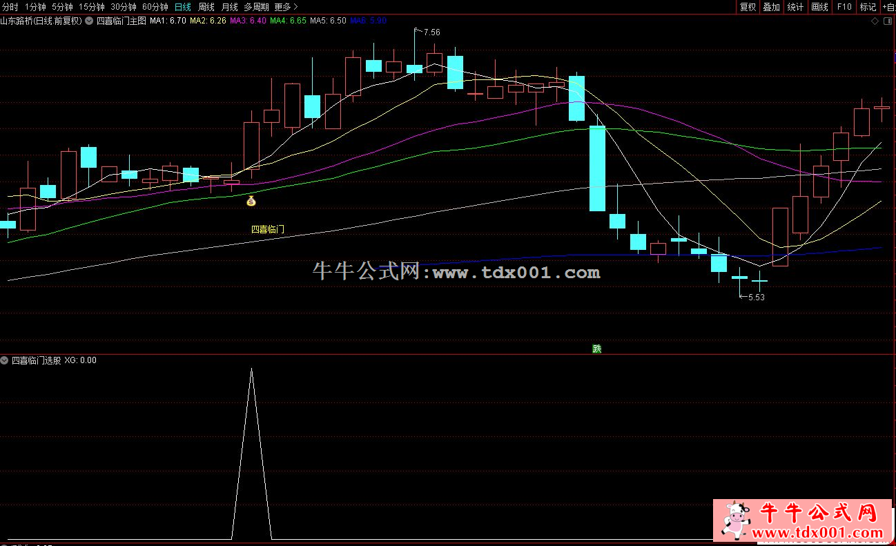The width and height of the screenshot is (896, 546).
Task: Click the green 跌 marker
Action: (x=597, y=349)
